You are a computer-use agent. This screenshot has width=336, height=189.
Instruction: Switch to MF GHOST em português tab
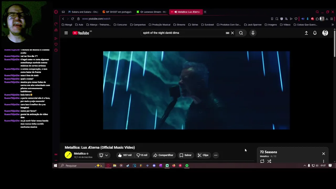tap(117, 12)
